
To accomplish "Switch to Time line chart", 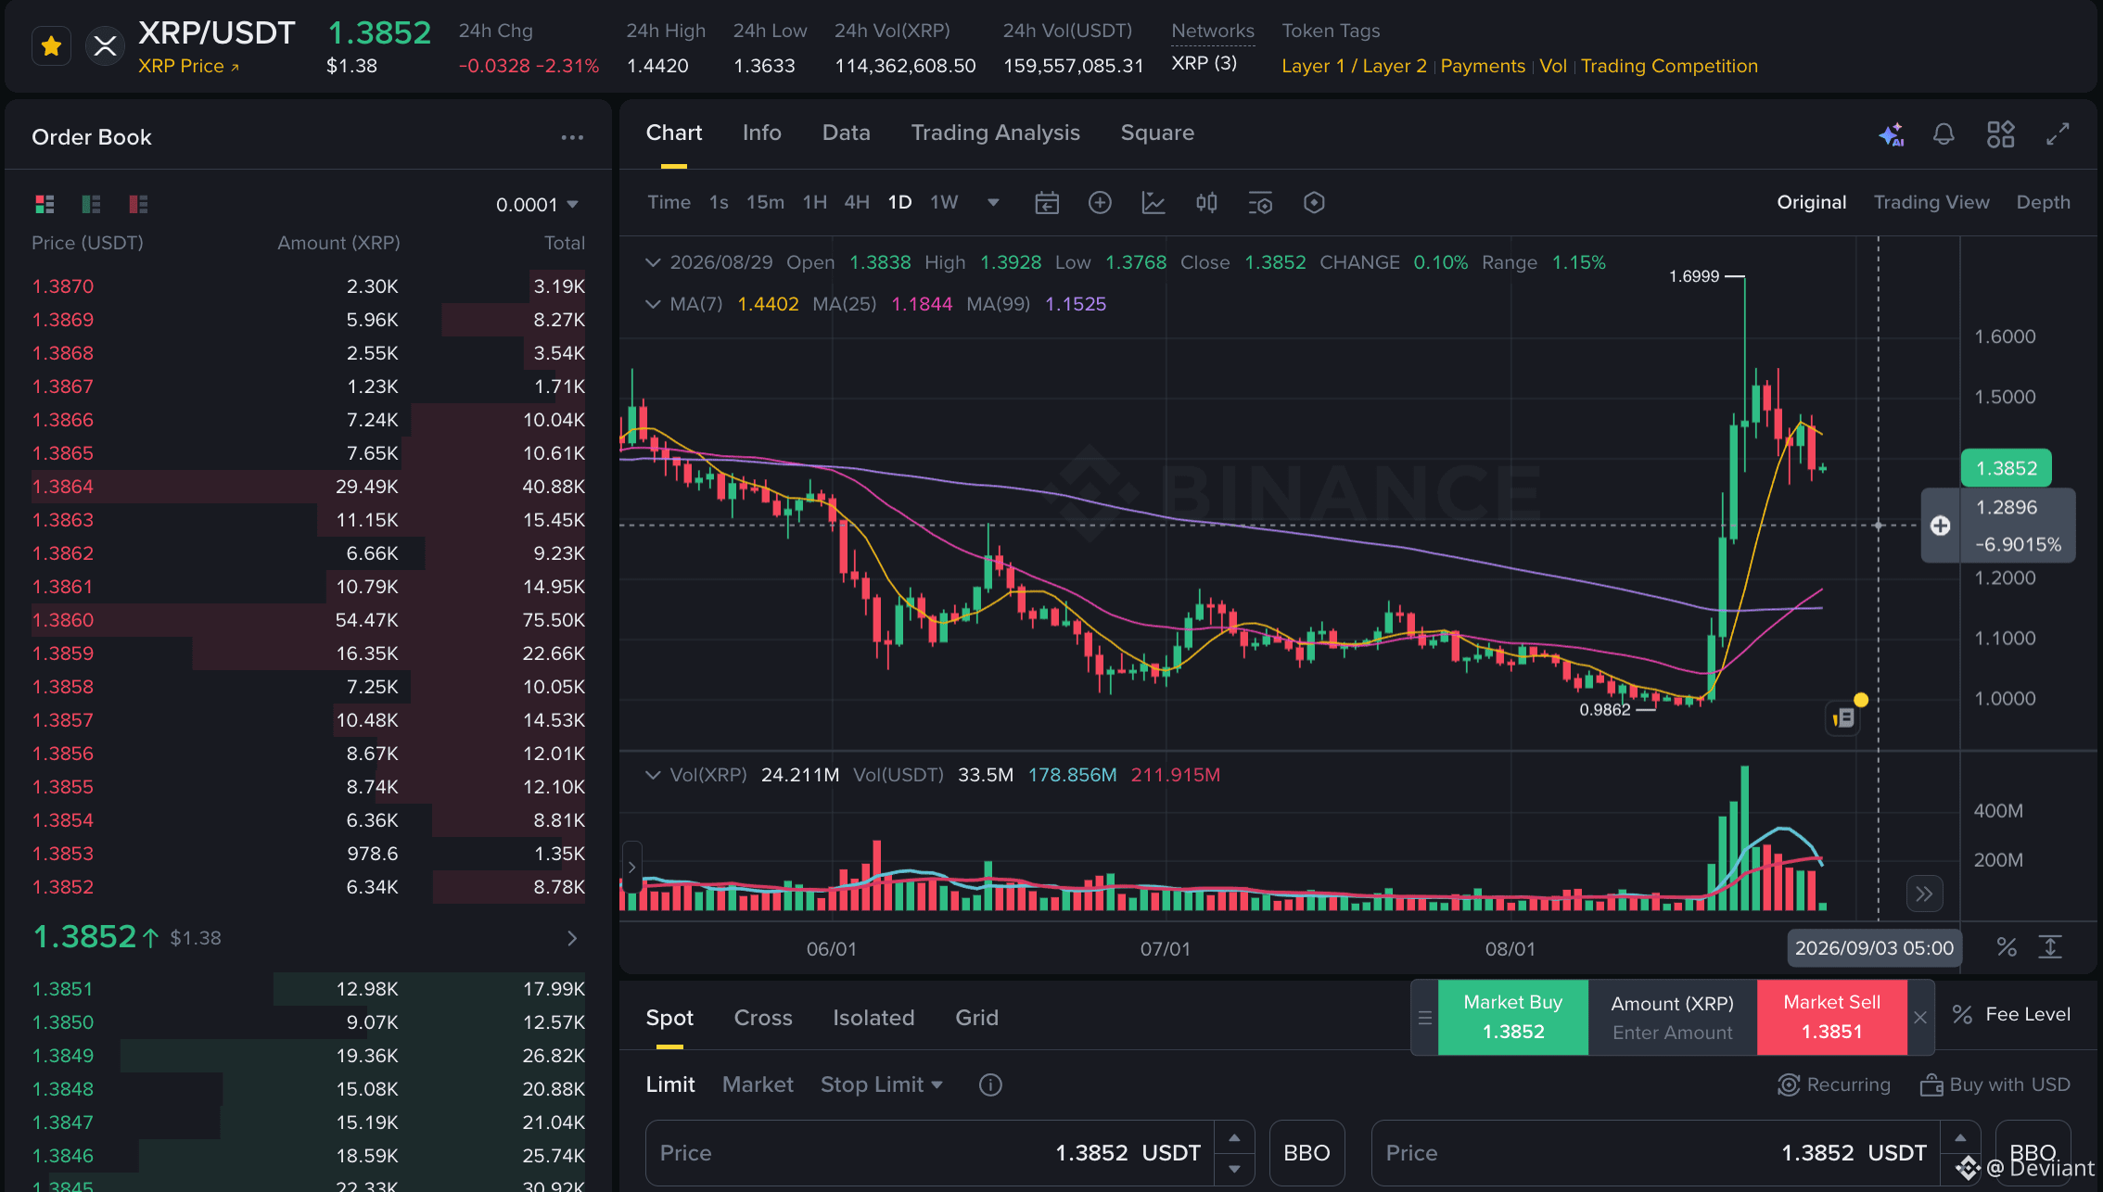I will click(x=669, y=202).
